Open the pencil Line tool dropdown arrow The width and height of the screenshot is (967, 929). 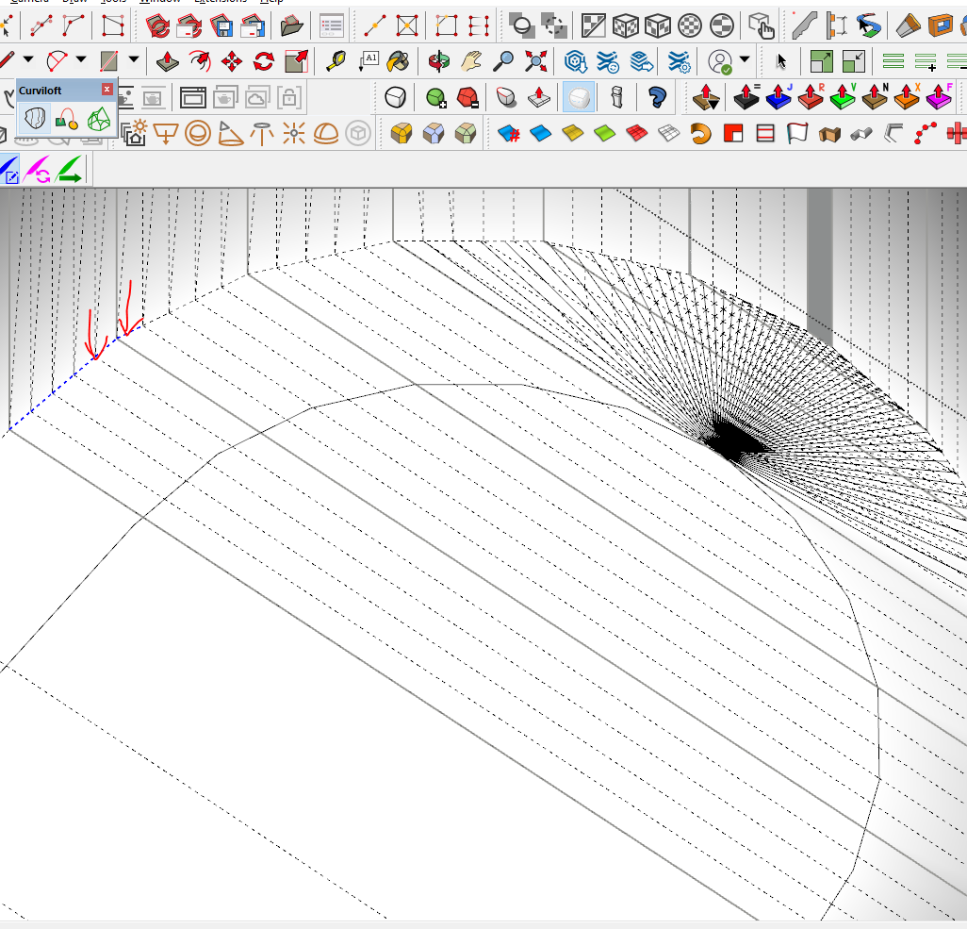(x=28, y=59)
